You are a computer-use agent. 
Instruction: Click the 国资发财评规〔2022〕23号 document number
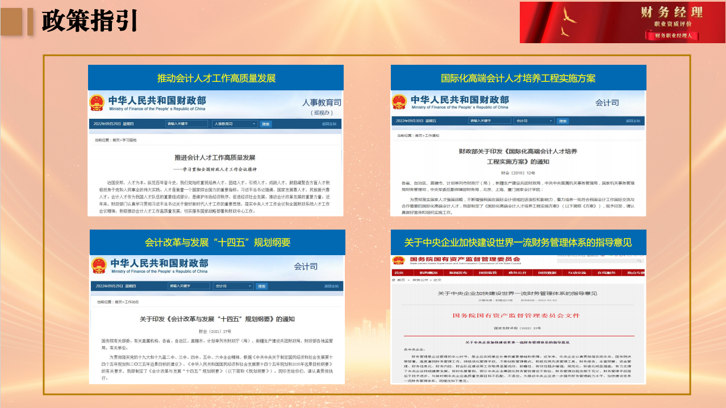[517, 328]
